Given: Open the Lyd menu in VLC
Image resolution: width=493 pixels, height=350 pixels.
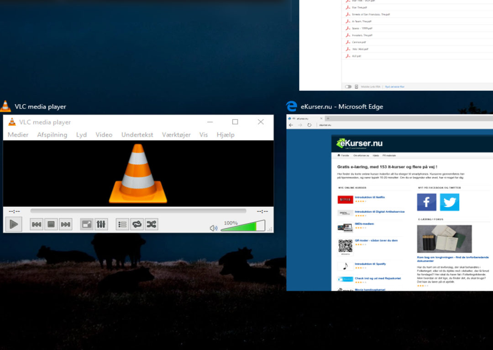Looking at the screenshot, I should (81, 134).
